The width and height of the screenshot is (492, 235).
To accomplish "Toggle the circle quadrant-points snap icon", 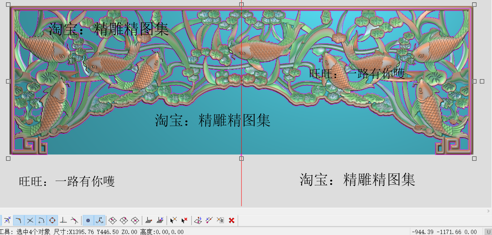I will point(52,220).
